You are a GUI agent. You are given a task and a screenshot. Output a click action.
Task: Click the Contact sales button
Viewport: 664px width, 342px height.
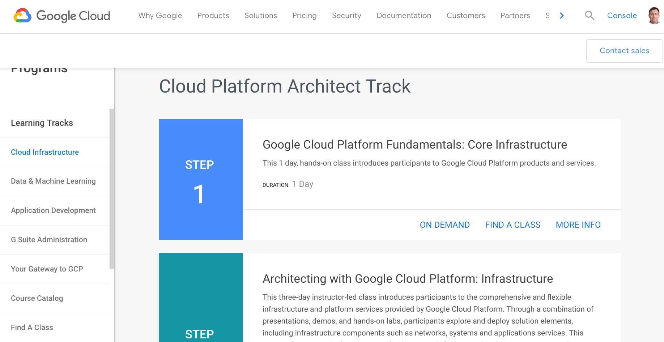click(x=624, y=51)
